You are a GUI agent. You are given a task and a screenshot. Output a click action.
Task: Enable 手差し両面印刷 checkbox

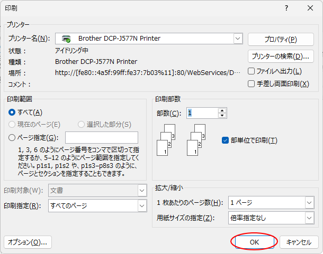252,83
